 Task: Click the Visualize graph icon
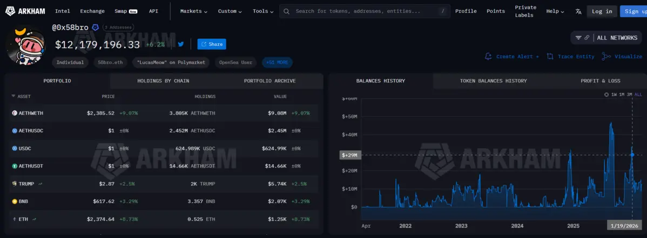[x=606, y=57]
